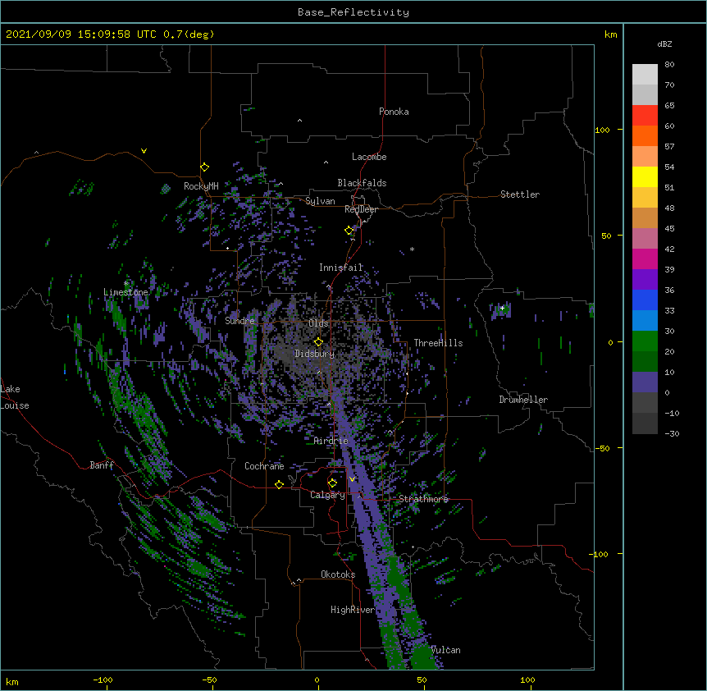Screen dimensions: 707x691
Task: Click the yellow diamond marker above Calgary label
Action: 332,483
